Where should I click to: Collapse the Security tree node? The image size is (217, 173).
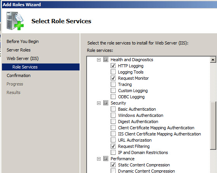(x=99, y=103)
